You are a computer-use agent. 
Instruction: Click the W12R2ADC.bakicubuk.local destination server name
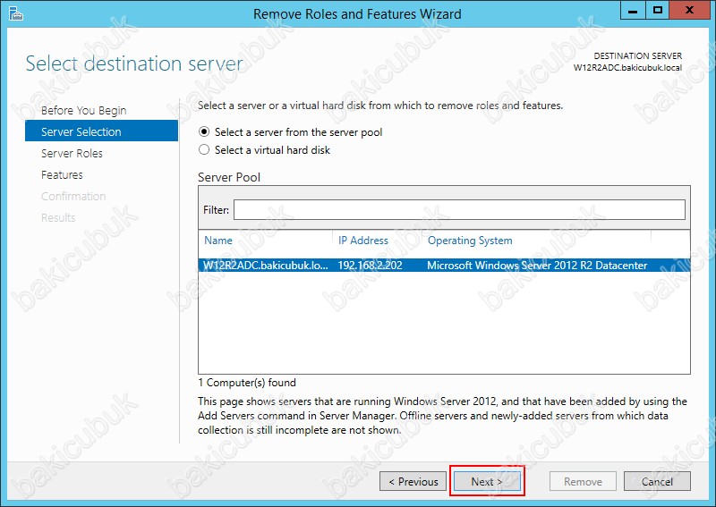coord(628,68)
